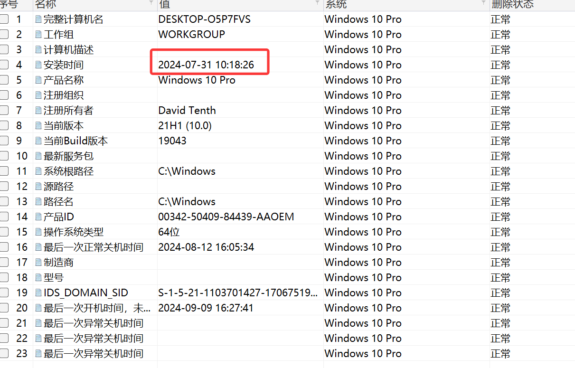
Task: Click the file icon beside IDS_DOMAIN_SID
Action: (x=38, y=293)
